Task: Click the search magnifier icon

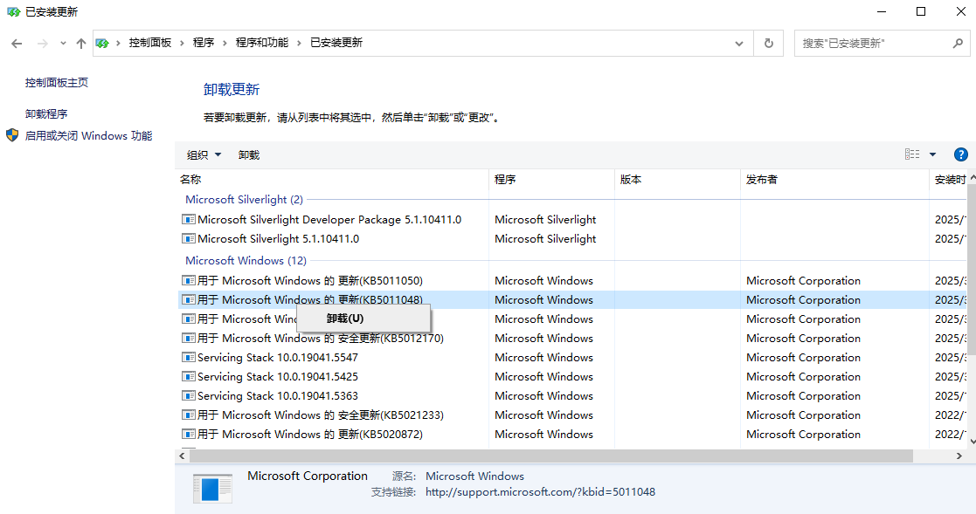Action: tap(958, 43)
